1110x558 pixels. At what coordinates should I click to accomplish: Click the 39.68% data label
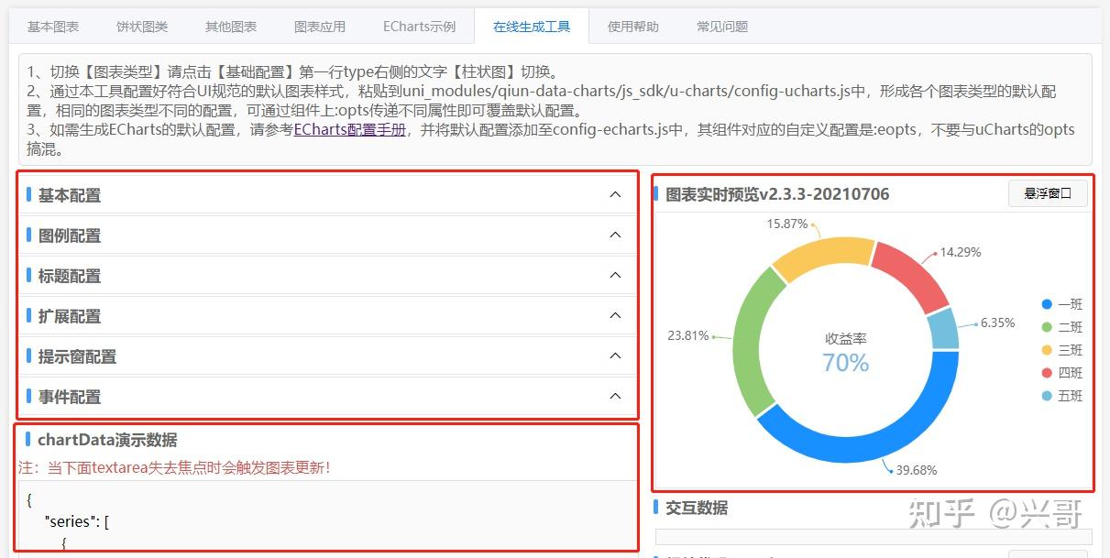click(917, 470)
